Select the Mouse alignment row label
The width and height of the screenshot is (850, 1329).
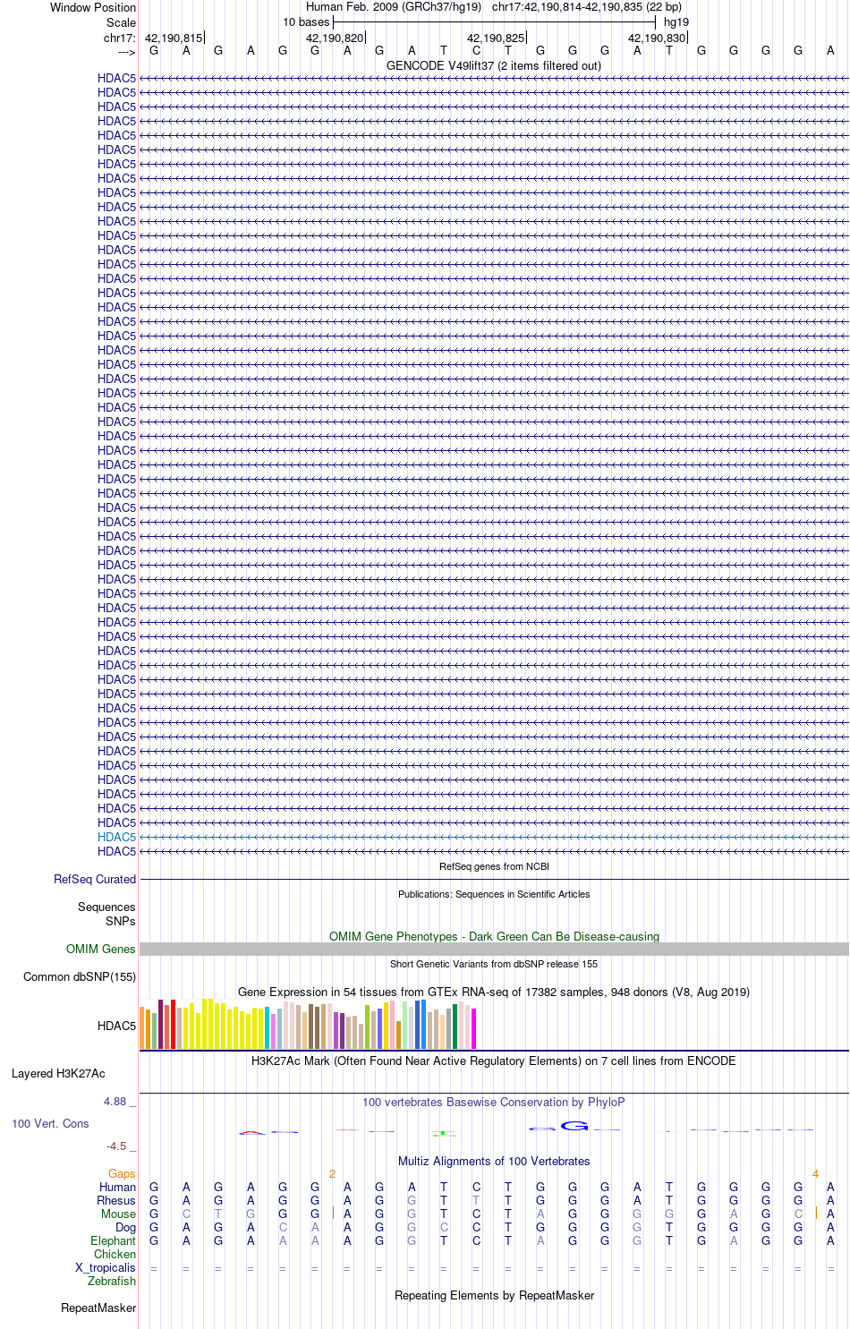coord(118,1214)
